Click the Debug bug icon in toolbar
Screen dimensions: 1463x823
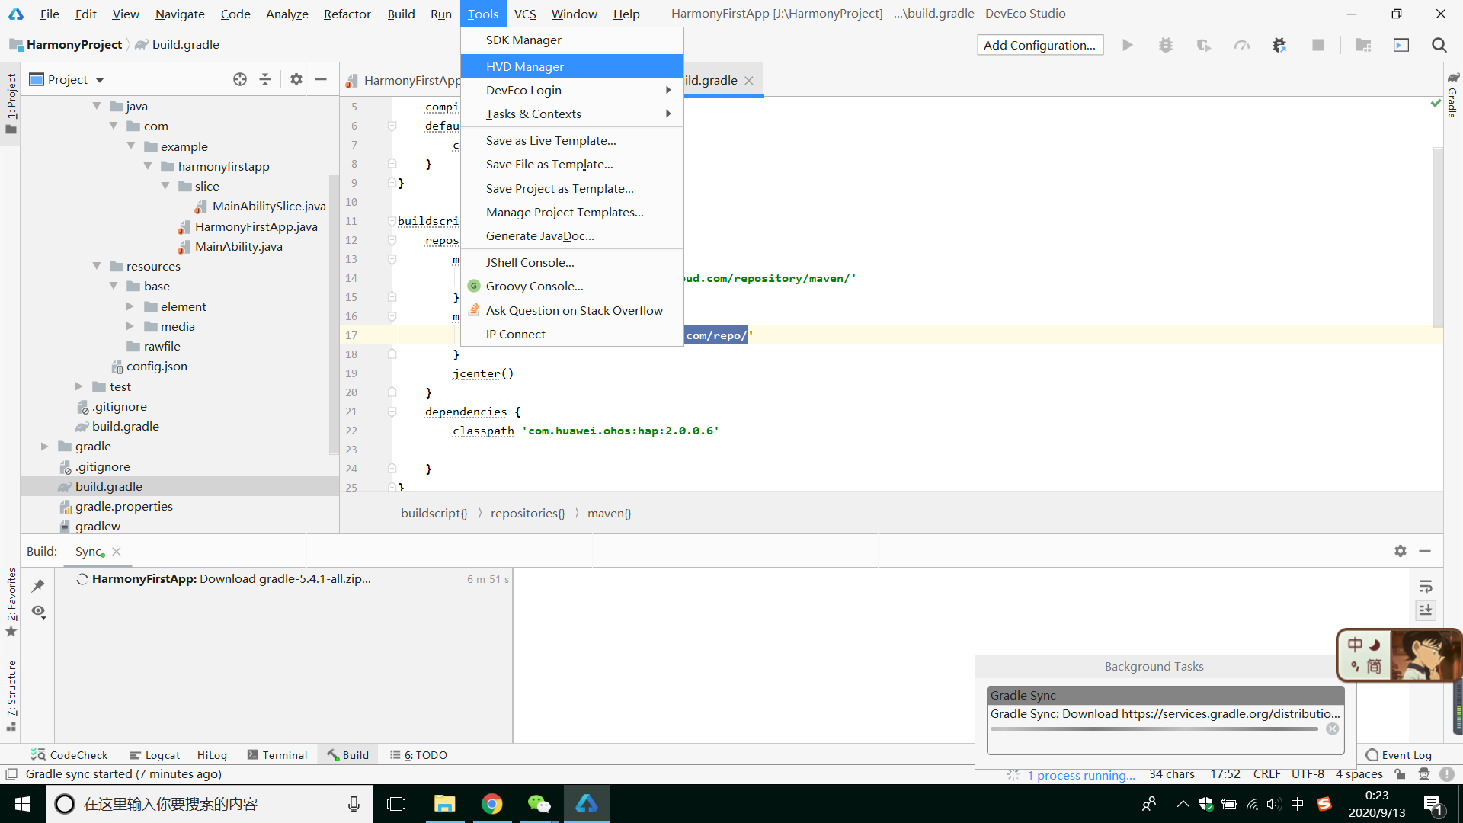[x=1166, y=45]
